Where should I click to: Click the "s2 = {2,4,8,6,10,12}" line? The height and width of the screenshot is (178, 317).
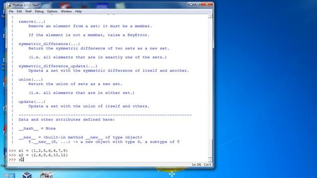tap(43, 155)
